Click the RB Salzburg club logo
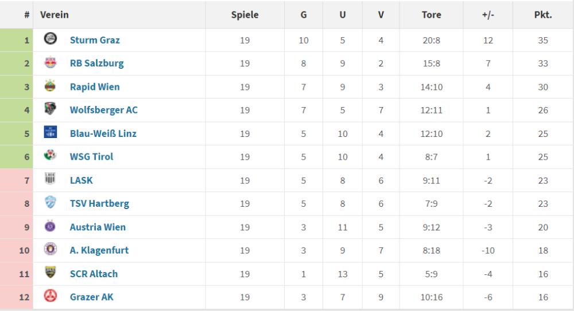The height and width of the screenshot is (311, 574). [x=51, y=63]
